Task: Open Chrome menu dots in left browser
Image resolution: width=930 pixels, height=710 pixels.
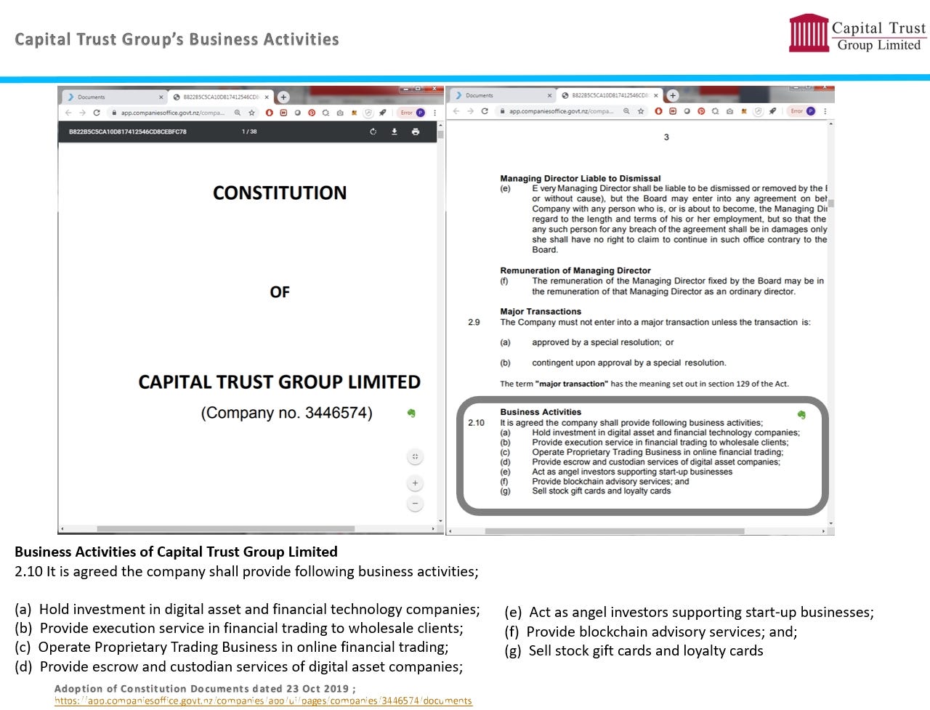Action: click(x=434, y=113)
